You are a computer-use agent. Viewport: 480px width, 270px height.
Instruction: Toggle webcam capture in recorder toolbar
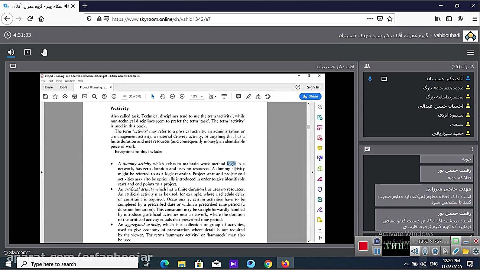coord(435,251)
